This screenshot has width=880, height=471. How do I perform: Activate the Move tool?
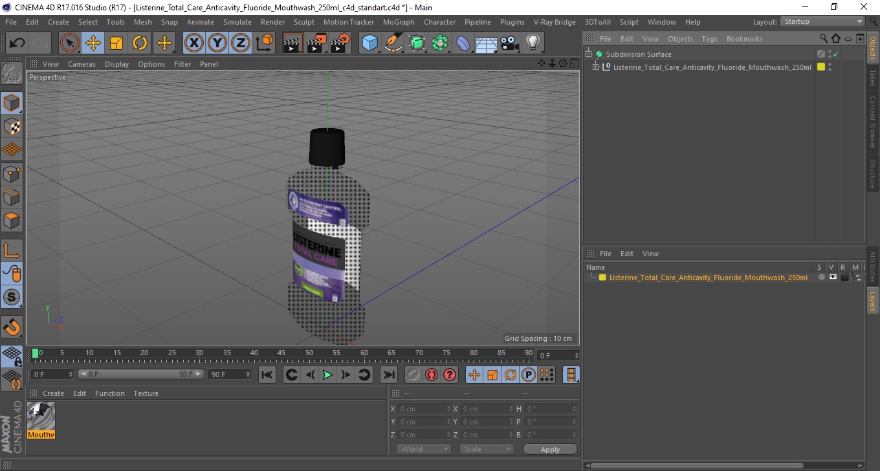click(x=93, y=43)
